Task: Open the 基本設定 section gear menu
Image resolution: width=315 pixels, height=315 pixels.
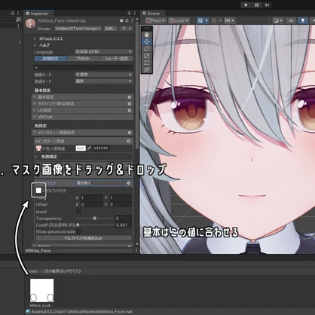Action: click(x=130, y=97)
